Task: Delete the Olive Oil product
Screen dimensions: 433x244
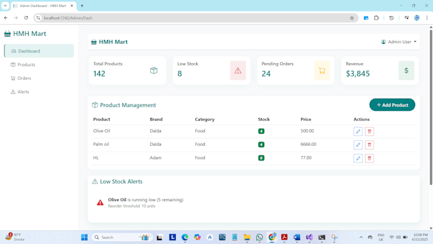Action: 369,131
